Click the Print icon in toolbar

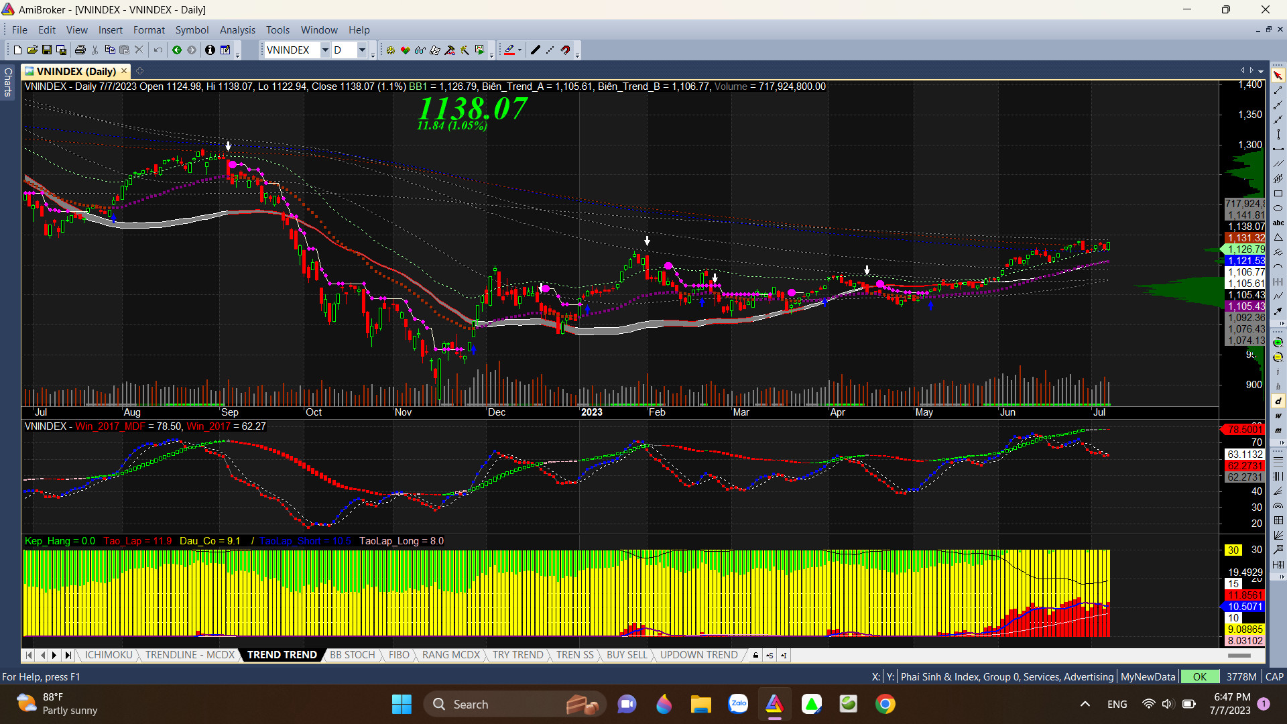pos(80,50)
